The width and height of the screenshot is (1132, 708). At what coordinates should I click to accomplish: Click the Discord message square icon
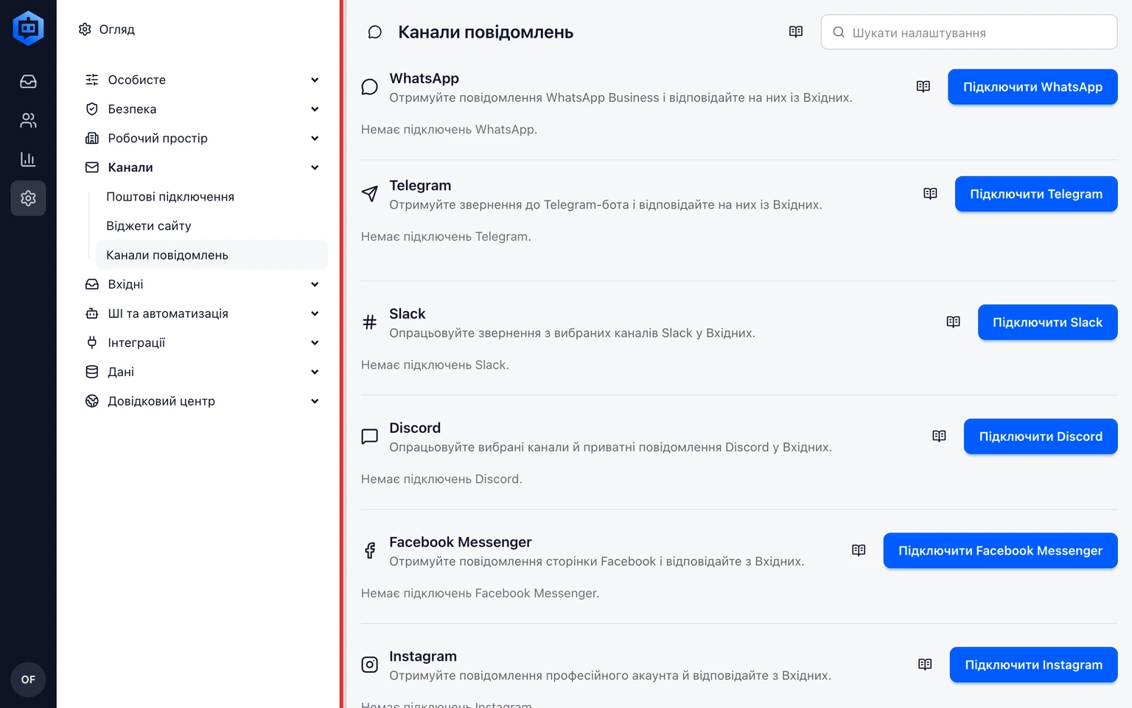[x=370, y=437]
